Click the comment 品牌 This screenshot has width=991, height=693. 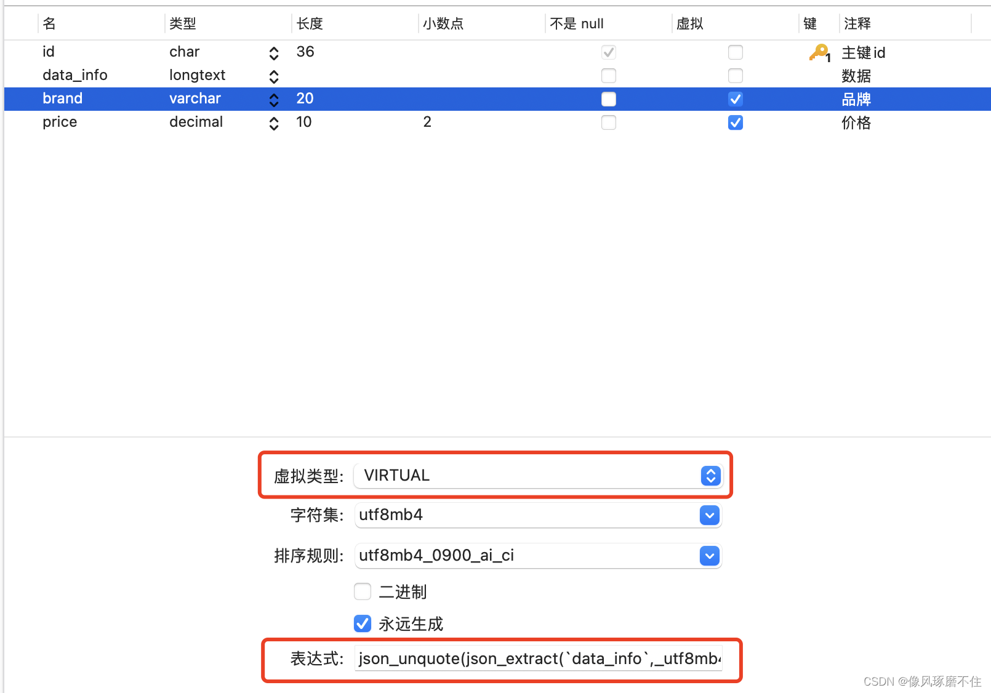(x=856, y=100)
